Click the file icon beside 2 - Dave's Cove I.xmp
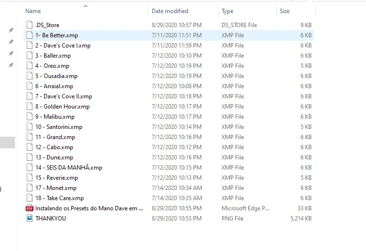366x251 pixels. point(30,45)
